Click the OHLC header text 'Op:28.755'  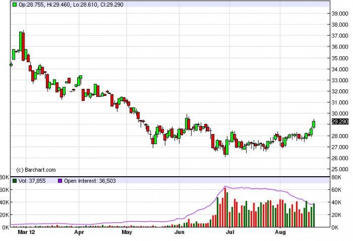pos(31,4)
